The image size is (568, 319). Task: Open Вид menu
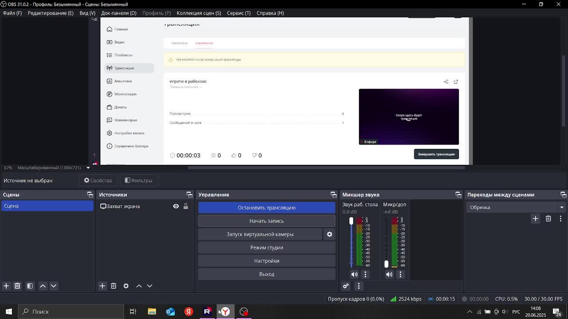[87, 13]
